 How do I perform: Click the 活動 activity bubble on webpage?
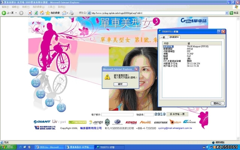[x=36, y=83]
